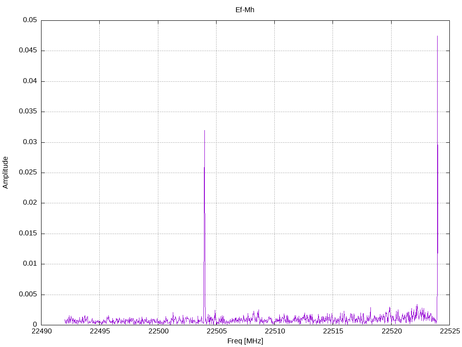Click the 22505 x-axis tick label
This screenshot has height=347, width=462.
217,331
